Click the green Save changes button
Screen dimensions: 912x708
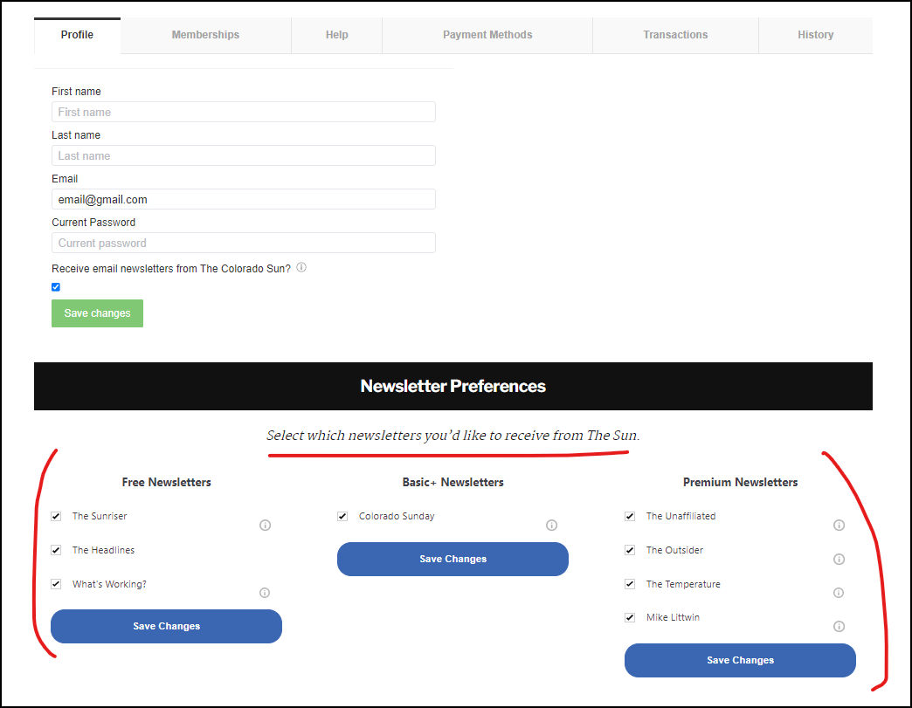point(97,313)
